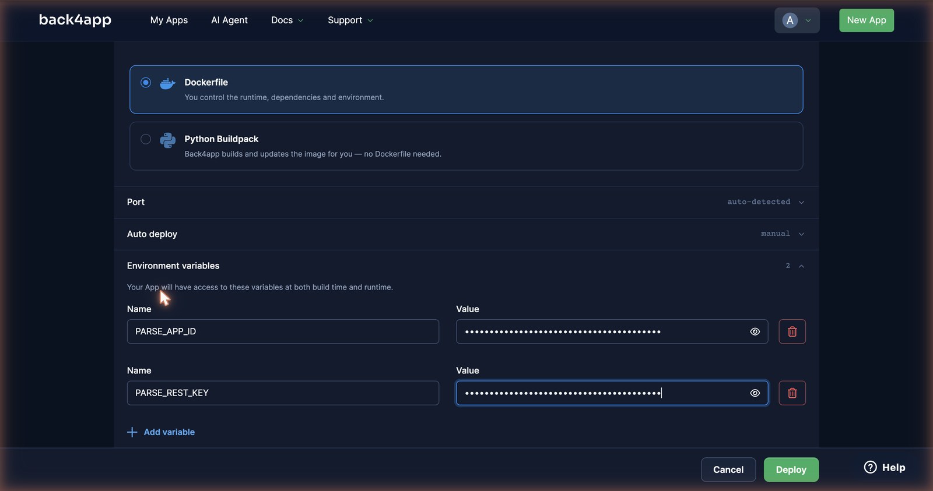Delete the PARSE_REST_KEY variable
This screenshot has width=933, height=491.
pos(792,393)
